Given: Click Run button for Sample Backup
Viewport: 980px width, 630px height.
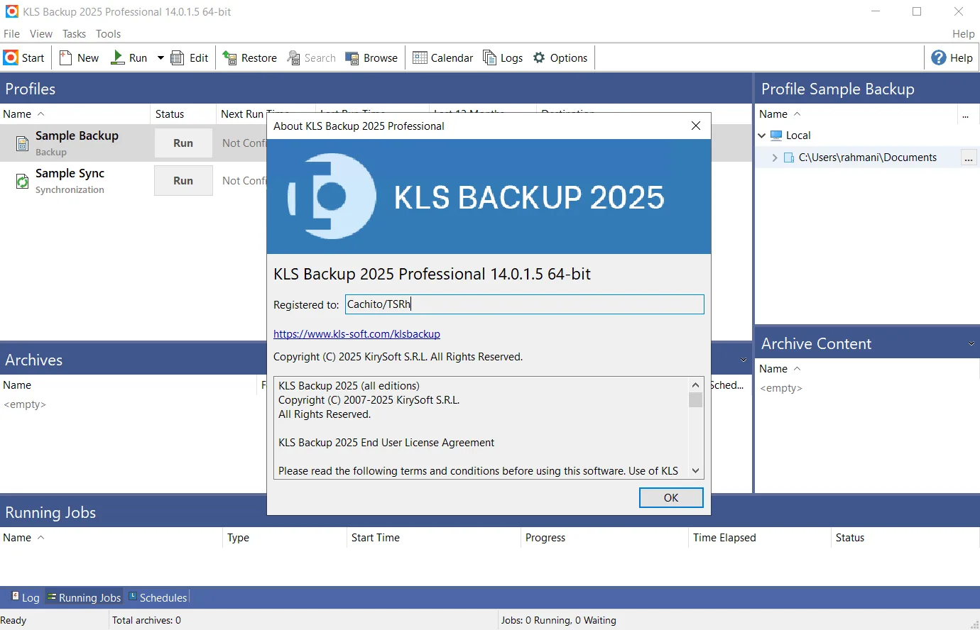Looking at the screenshot, I should tap(183, 143).
